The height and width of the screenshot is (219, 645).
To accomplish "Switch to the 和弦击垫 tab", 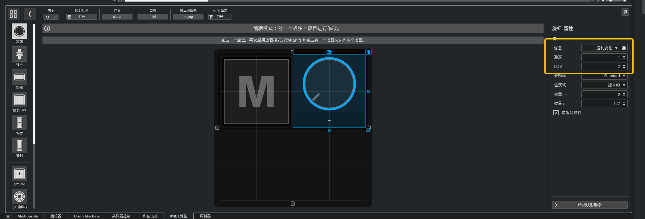I will tap(150, 216).
